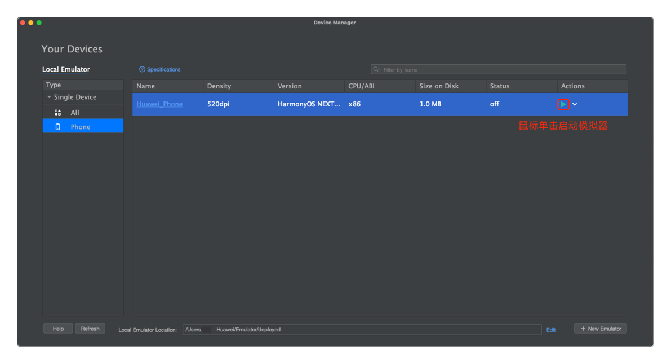Sort by Name column header
The height and width of the screenshot is (364, 671).
click(168, 86)
